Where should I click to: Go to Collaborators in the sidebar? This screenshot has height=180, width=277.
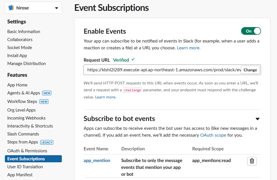pyautogui.click(x=20, y=40)
